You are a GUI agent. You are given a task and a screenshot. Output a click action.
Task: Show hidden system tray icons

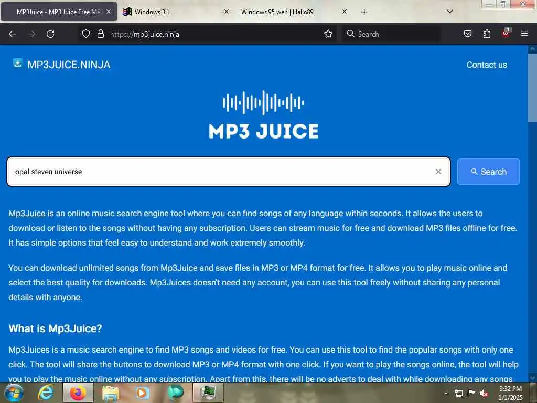click(446, 393)
